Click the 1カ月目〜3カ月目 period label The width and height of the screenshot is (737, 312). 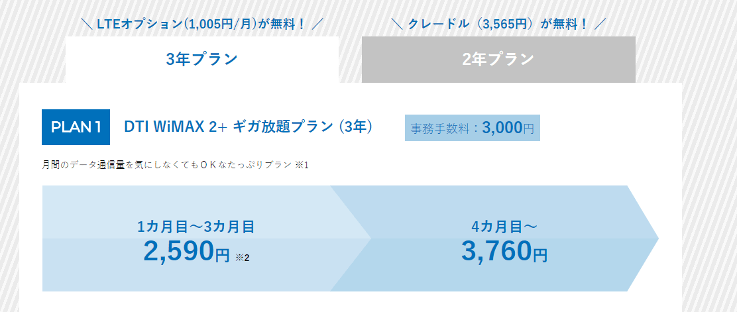(196, 227)
